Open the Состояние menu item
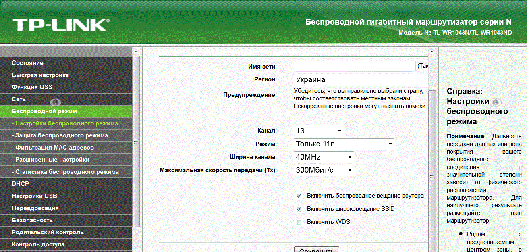This screenshot has height=252, width=527. (x=27, y=63)
